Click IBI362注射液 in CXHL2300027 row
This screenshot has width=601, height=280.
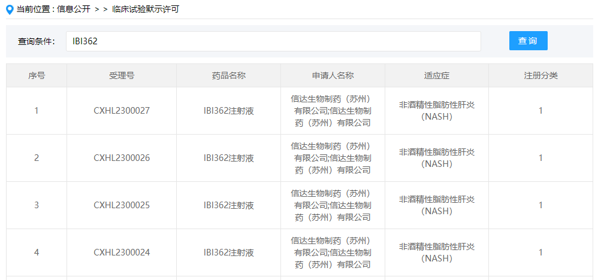[228, 111]
